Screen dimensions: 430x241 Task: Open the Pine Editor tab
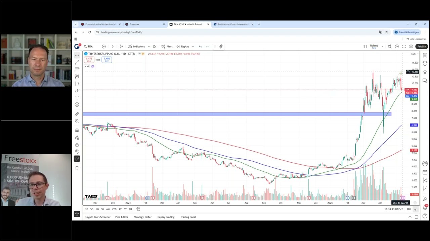point(122,217)
